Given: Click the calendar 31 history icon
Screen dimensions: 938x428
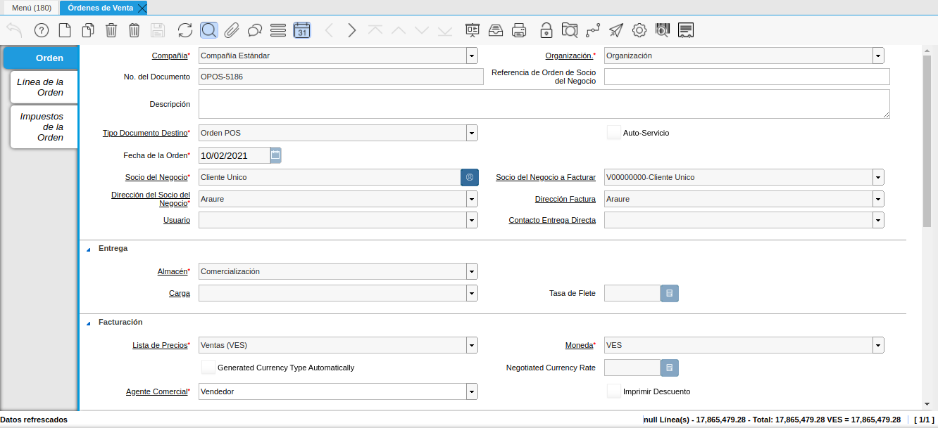Looking at the screenshot, I should pyautogui.click(x=301, y=30).
